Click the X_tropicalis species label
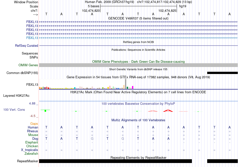The height and width of the screenshot is (167, 238). point(30,150)
